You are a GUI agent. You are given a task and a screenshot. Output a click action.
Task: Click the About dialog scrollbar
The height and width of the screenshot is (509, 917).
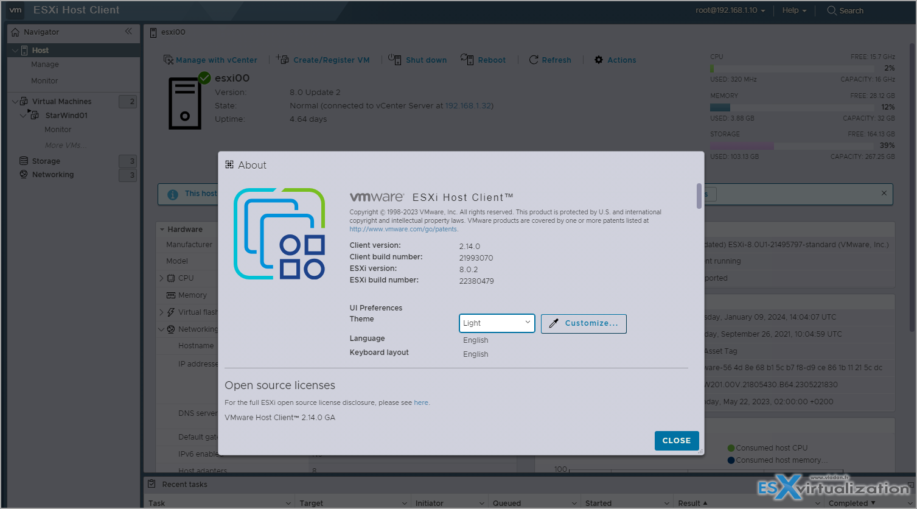click(699, 196)
